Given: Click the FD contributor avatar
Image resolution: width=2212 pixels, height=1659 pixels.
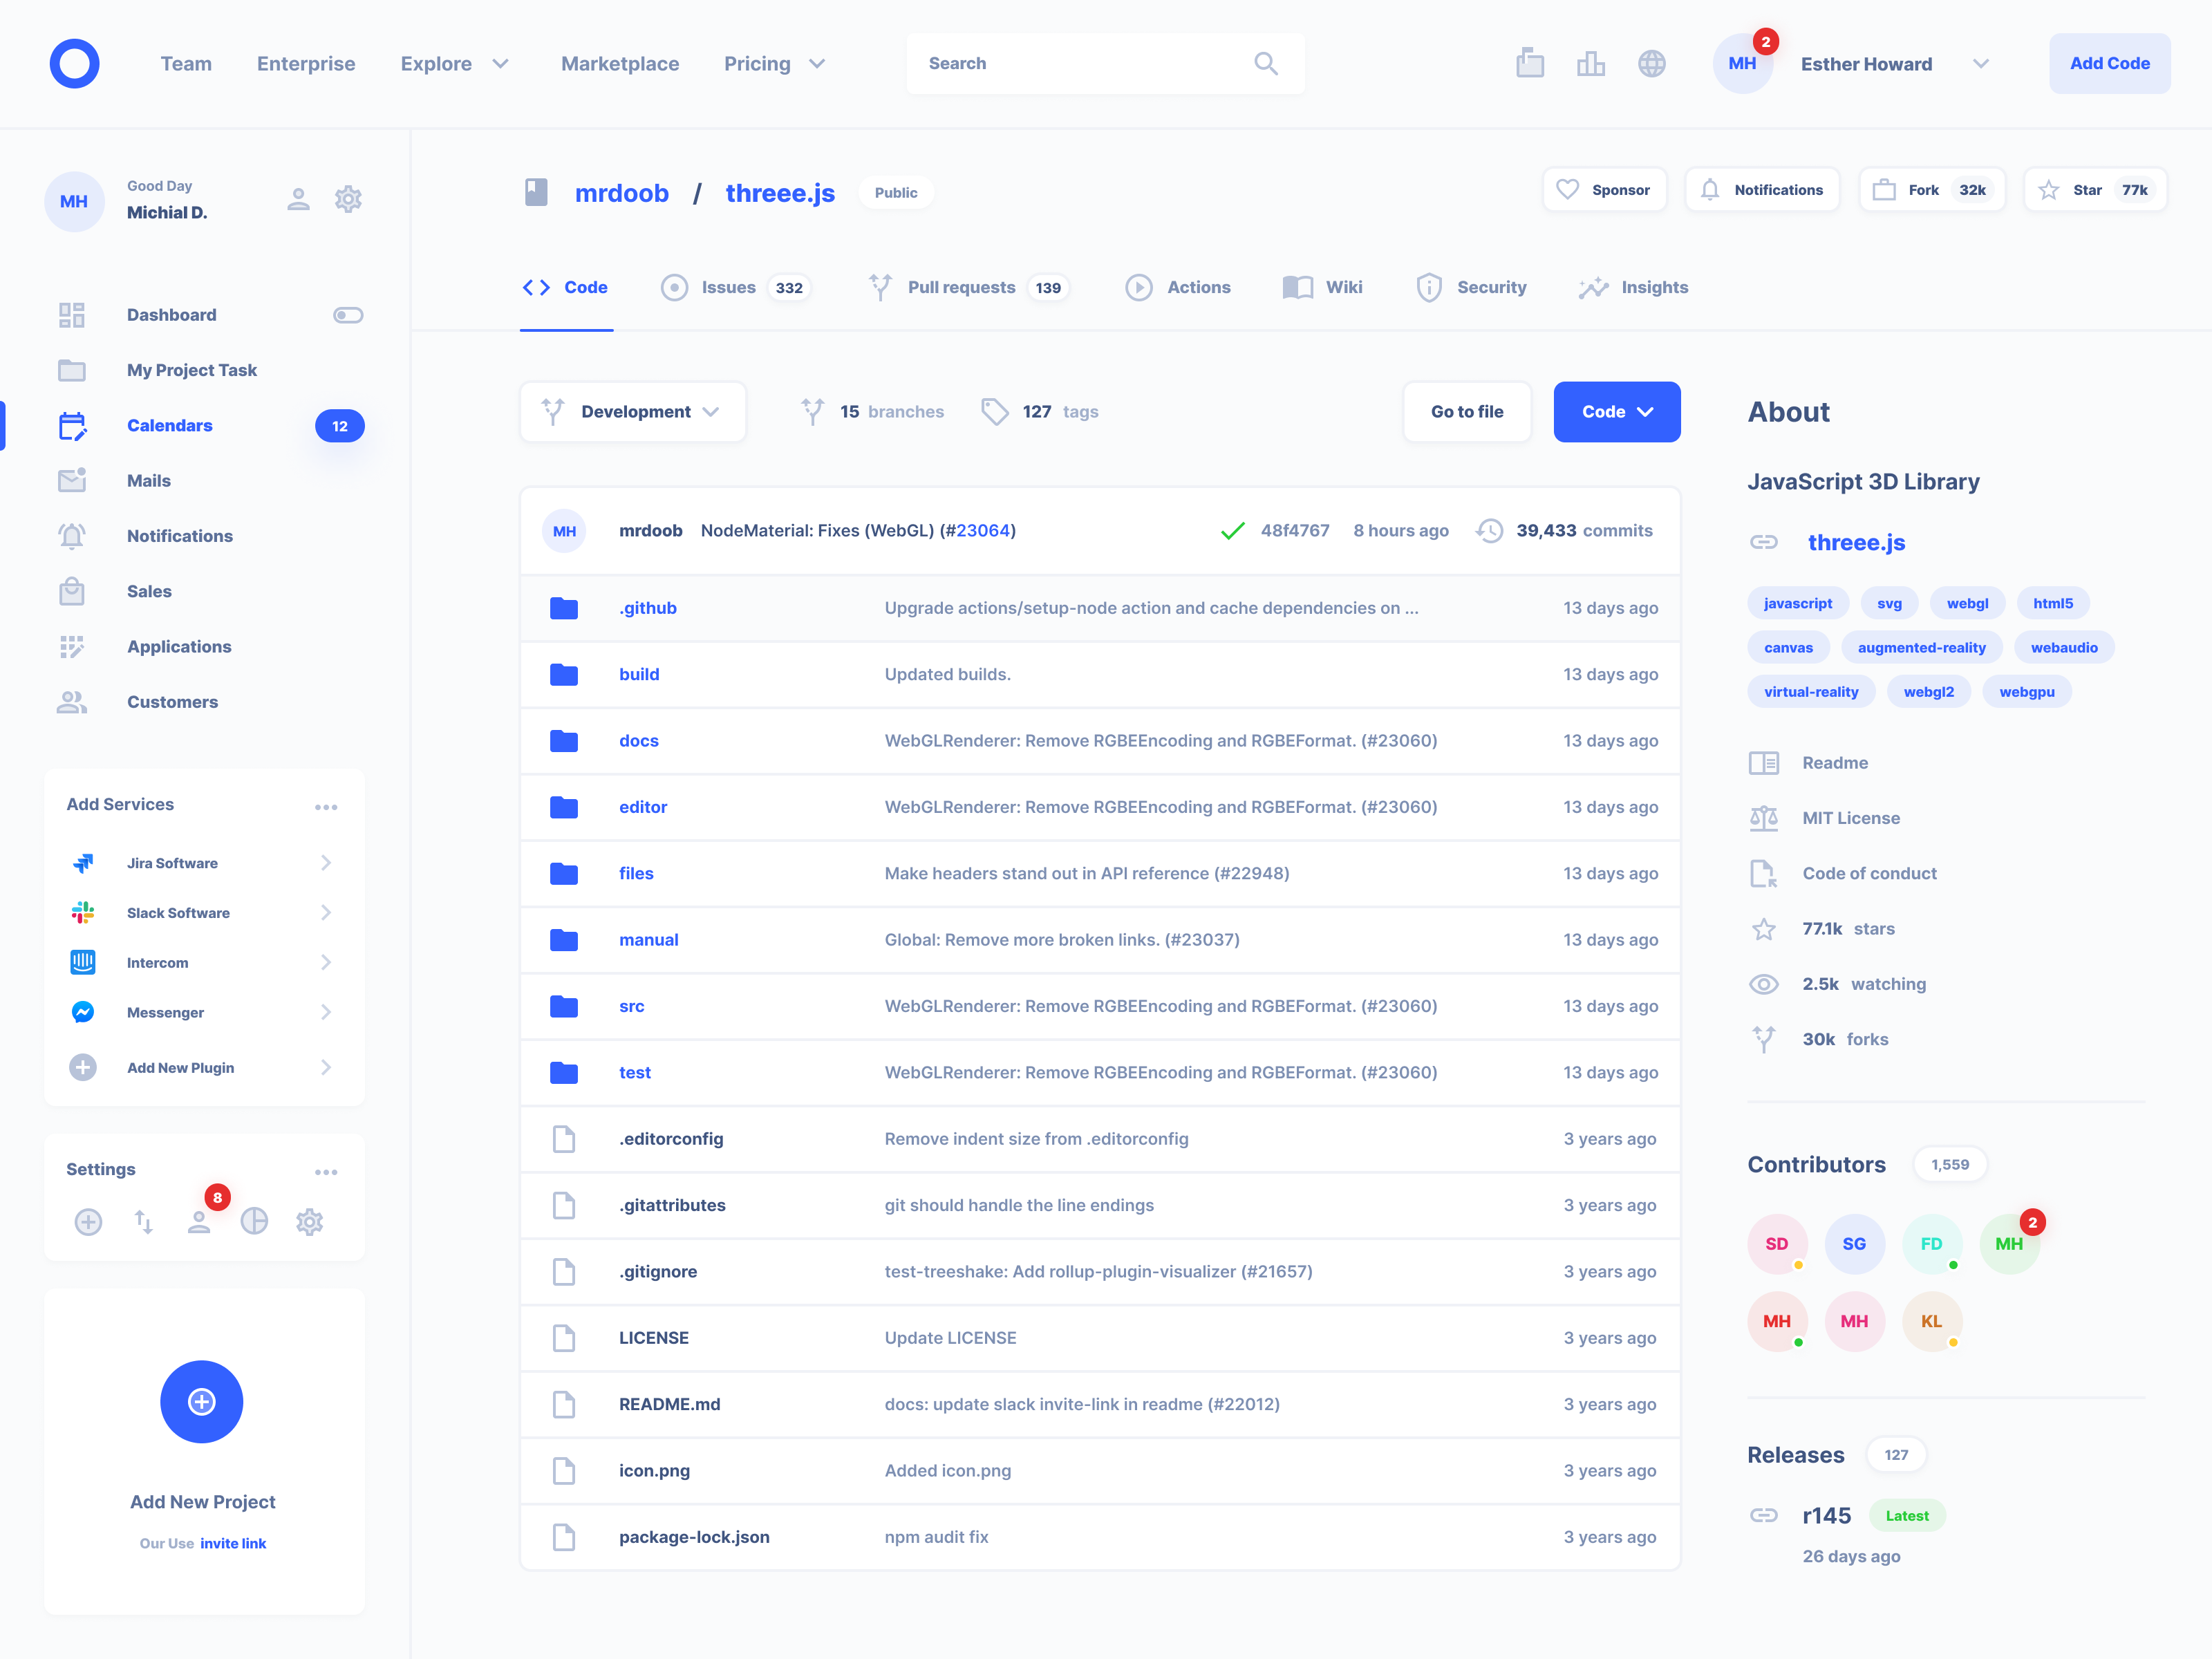Looking at the screenshot, I should point(1931,1244).
